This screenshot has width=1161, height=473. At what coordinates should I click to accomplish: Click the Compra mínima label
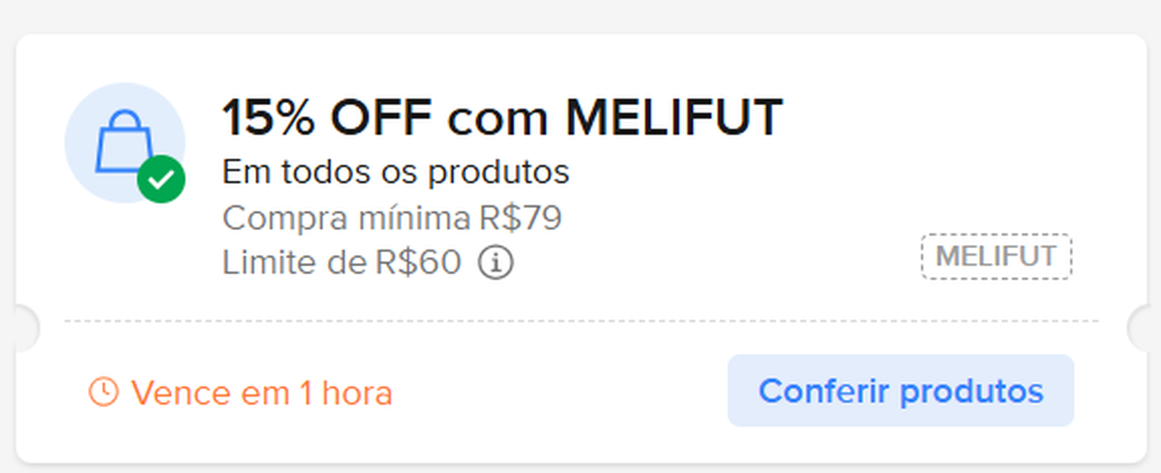(345, 219)
